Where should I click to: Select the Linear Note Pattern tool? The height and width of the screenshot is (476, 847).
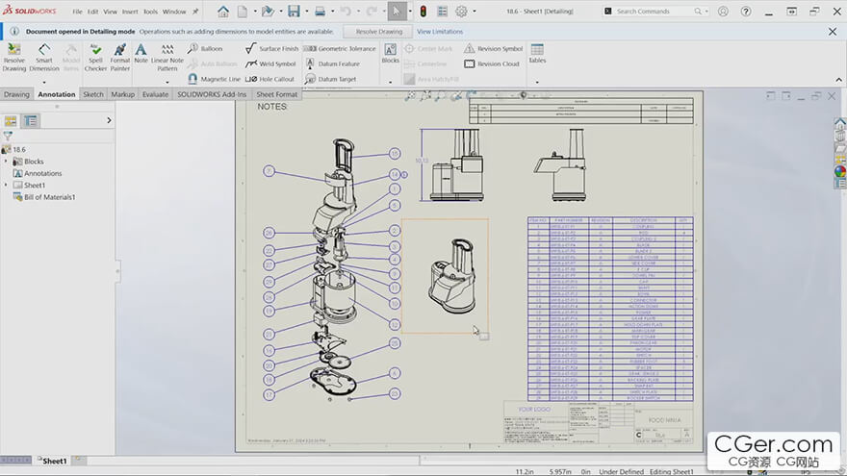167,57
